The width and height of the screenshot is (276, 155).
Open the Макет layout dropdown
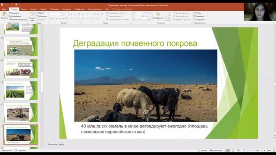(41, 13)
